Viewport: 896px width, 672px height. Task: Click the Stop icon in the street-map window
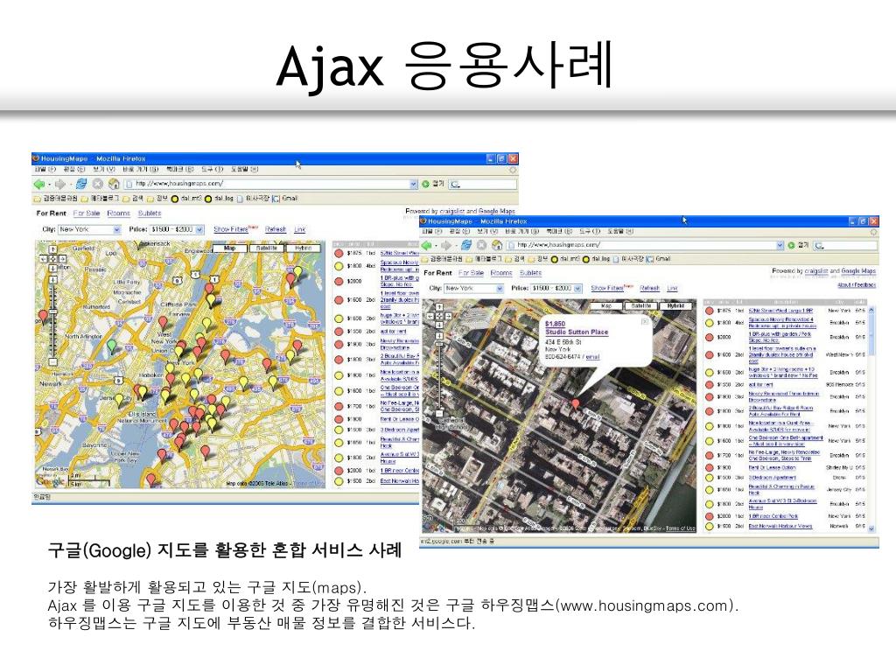tap(98, 184)
